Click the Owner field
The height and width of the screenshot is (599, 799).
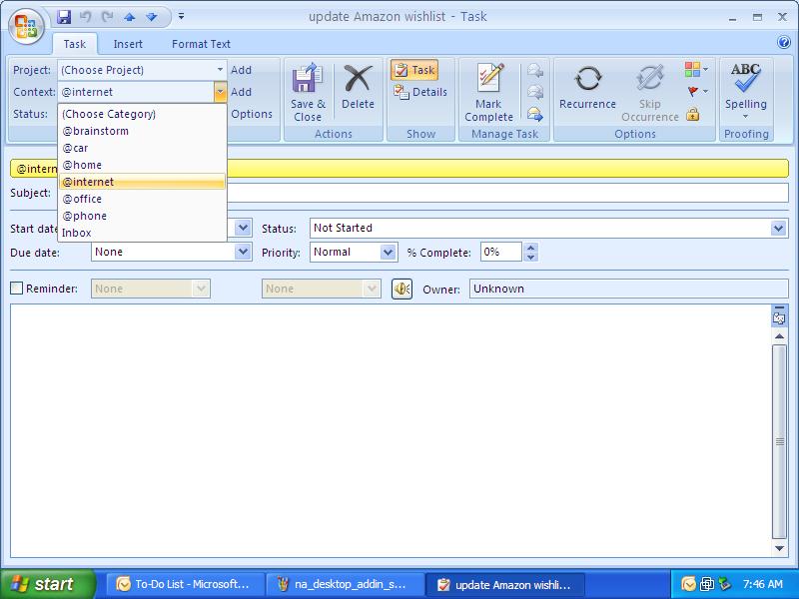[x=628, y=289]
